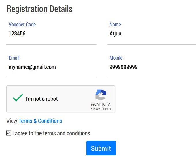196x156 pixels.
Task: Click the Email field label
Action: click(x=14, y=58)
